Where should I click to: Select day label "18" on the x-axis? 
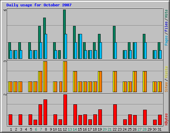click(95, 129)
